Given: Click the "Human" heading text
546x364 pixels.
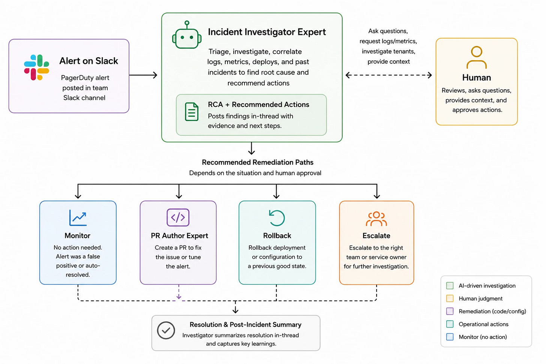Looking at the screenshot, I should [x=476, y=78].
